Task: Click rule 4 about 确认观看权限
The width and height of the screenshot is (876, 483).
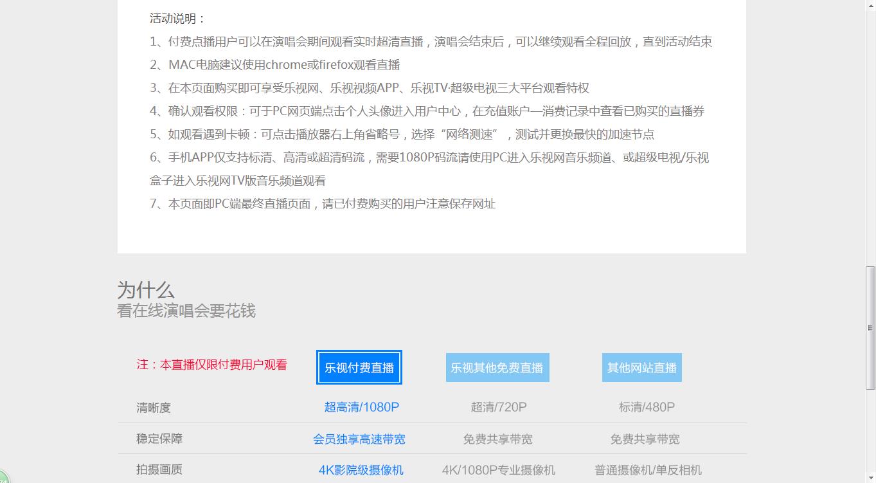Action: tap(427, 111)
